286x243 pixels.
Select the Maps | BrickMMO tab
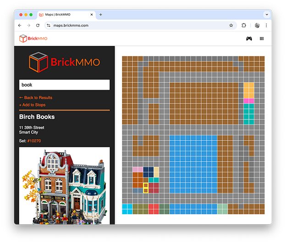[66, 15]
